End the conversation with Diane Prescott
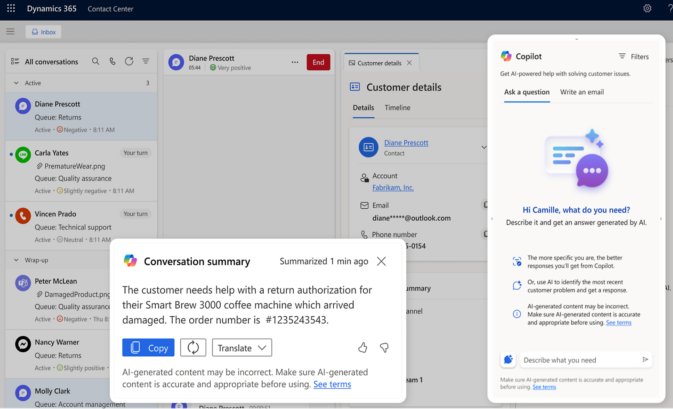 point(318,62)
